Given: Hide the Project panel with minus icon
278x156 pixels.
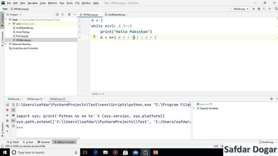Looking at the screenshot, I should (x=75, y=14).
